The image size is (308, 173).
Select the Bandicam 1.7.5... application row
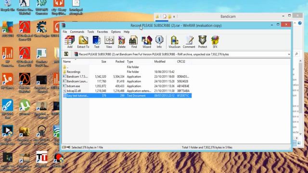[x=127, y=76]
